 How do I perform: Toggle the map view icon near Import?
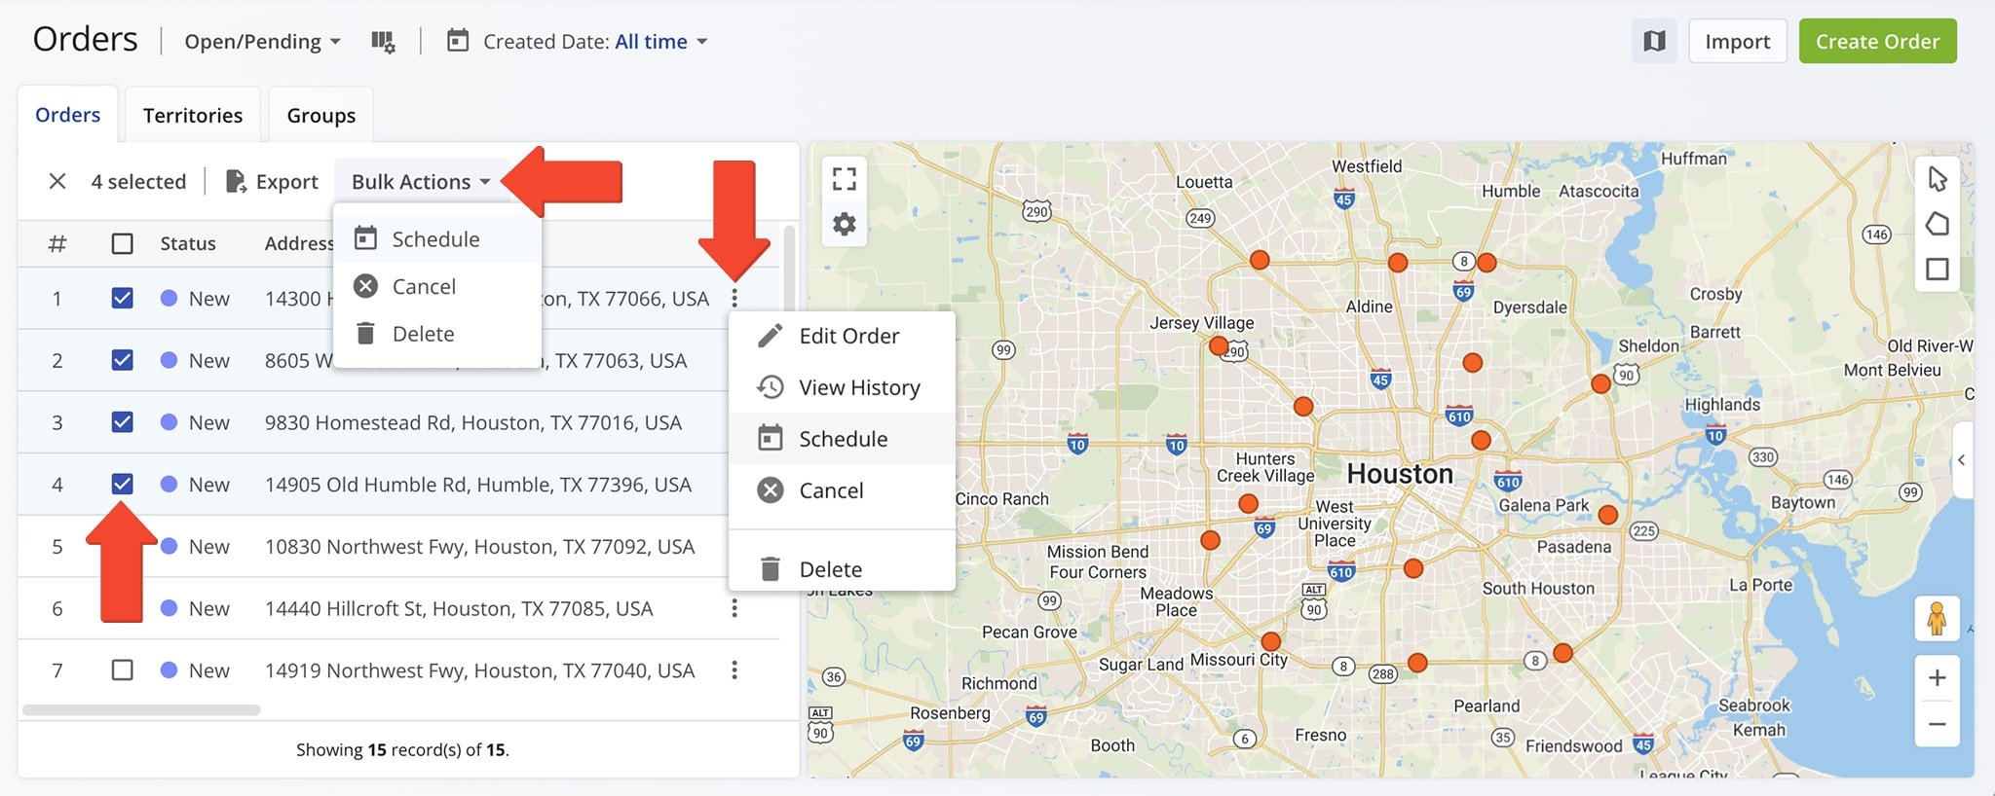1654,41
